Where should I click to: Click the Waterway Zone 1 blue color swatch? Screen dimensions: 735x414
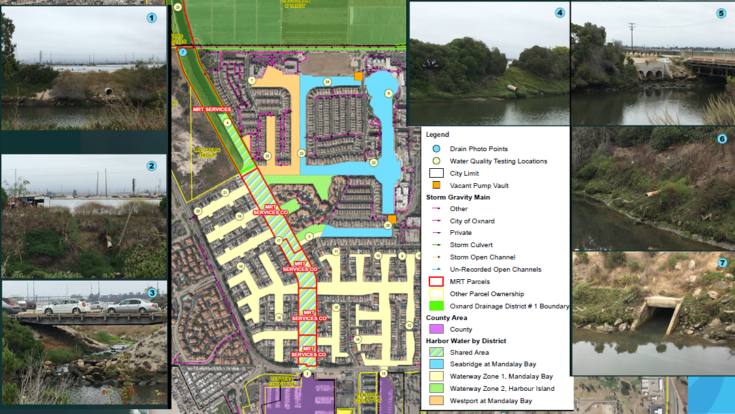(x=438, y=376)
